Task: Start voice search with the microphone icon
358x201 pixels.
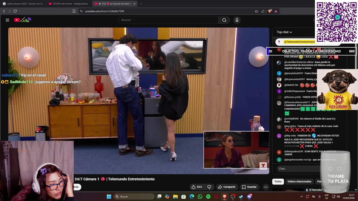Action: (x=237, y=20)
